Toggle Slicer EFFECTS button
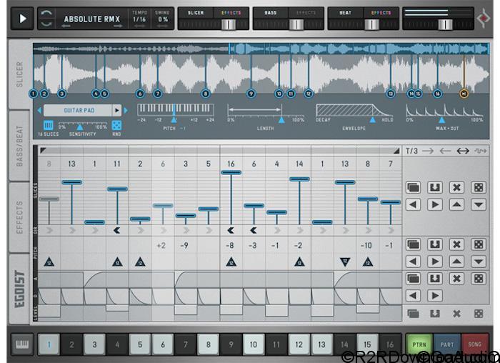Screen dimensions: 500x363 click(231, 13)
